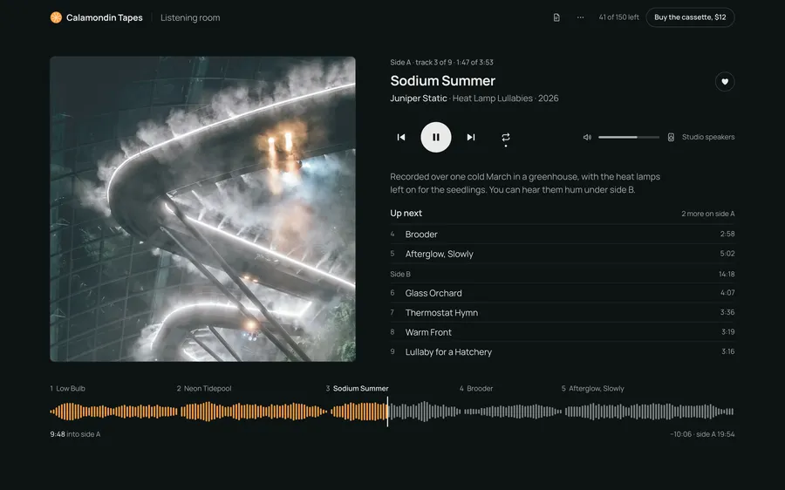Click the 2 more on side A label
785x490 pixels.
point(708,214)
